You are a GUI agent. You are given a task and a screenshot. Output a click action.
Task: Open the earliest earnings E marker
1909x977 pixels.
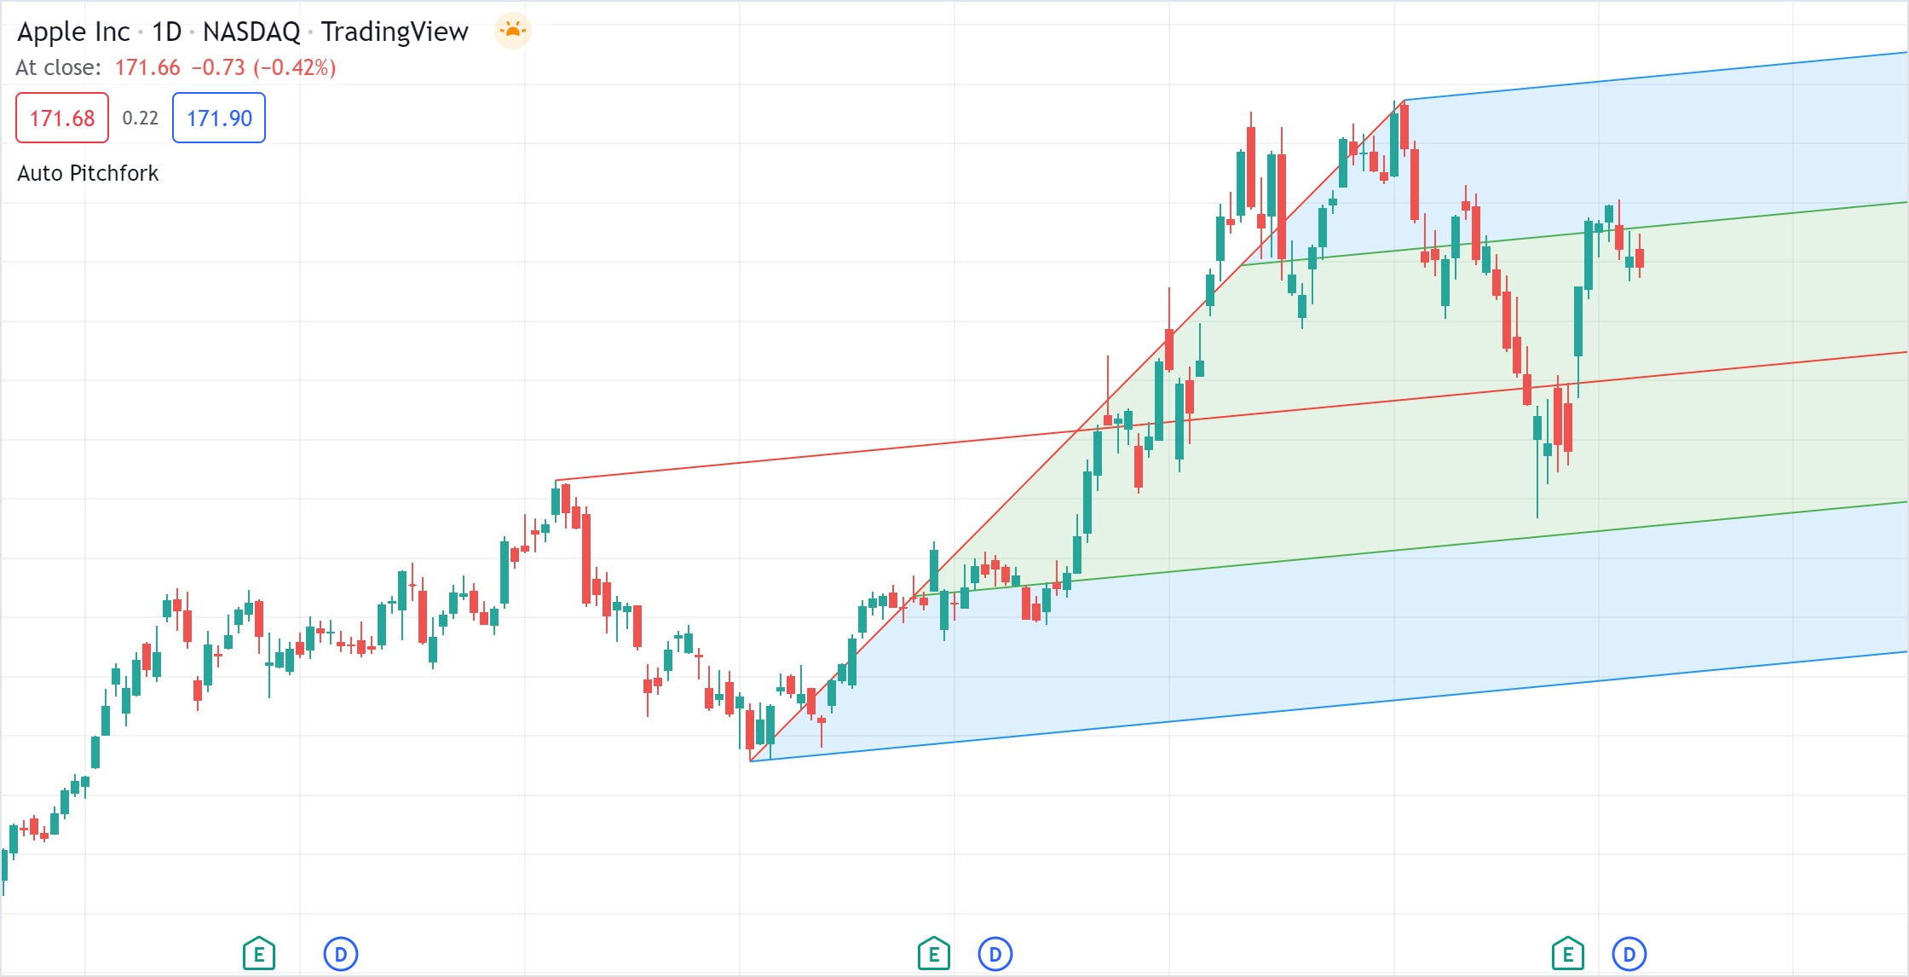pyautogui.click(x=259, y=953)
